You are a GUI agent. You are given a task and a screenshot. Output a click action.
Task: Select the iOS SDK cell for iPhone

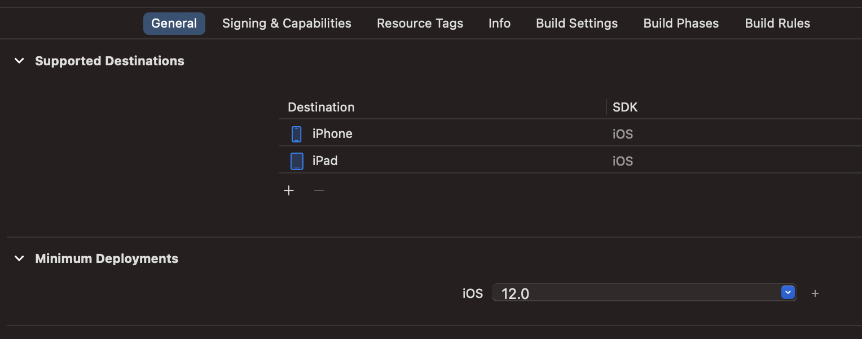point(623,134)
